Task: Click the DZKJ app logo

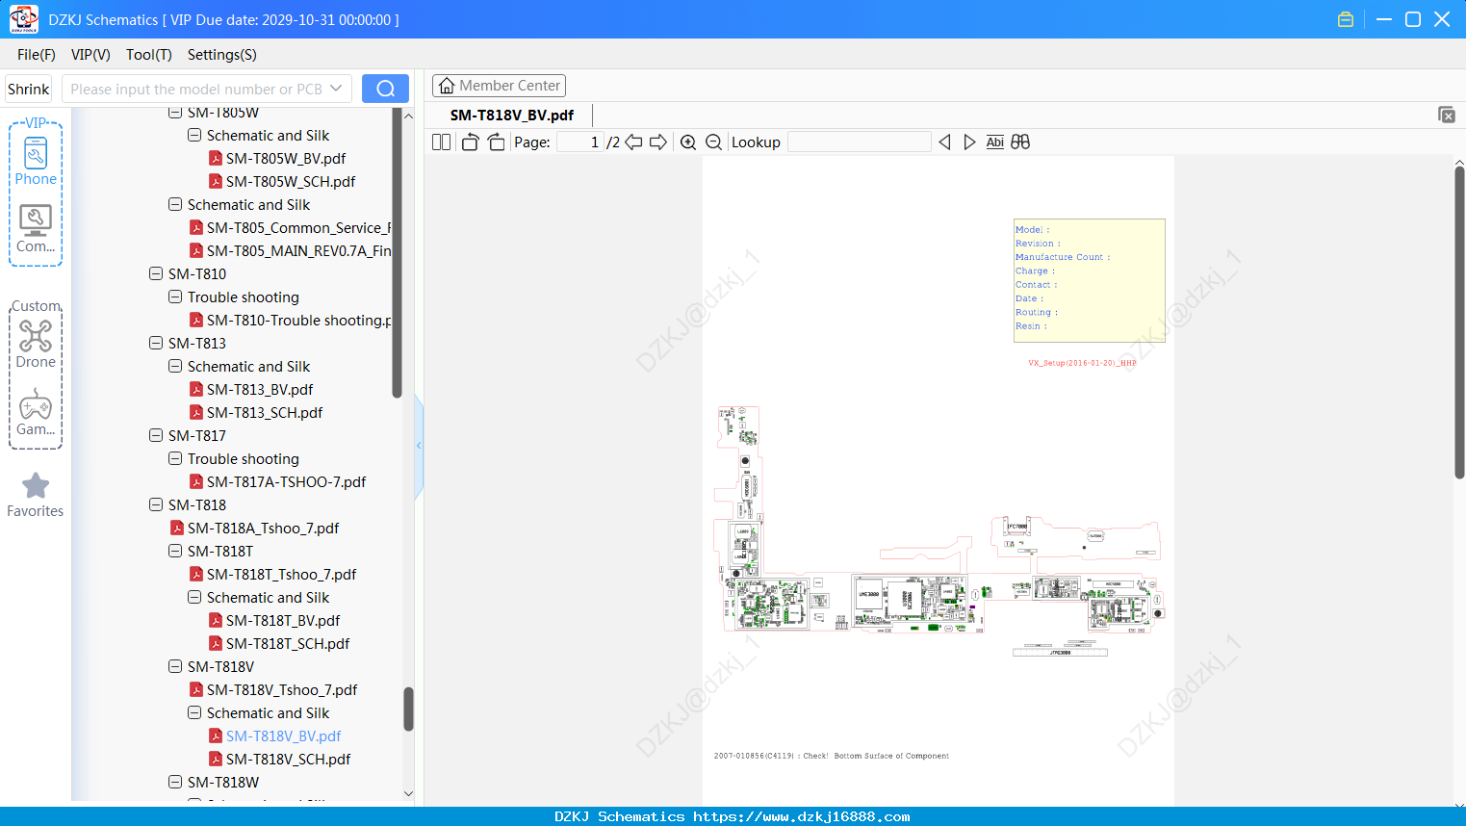Action: point(23,19)
